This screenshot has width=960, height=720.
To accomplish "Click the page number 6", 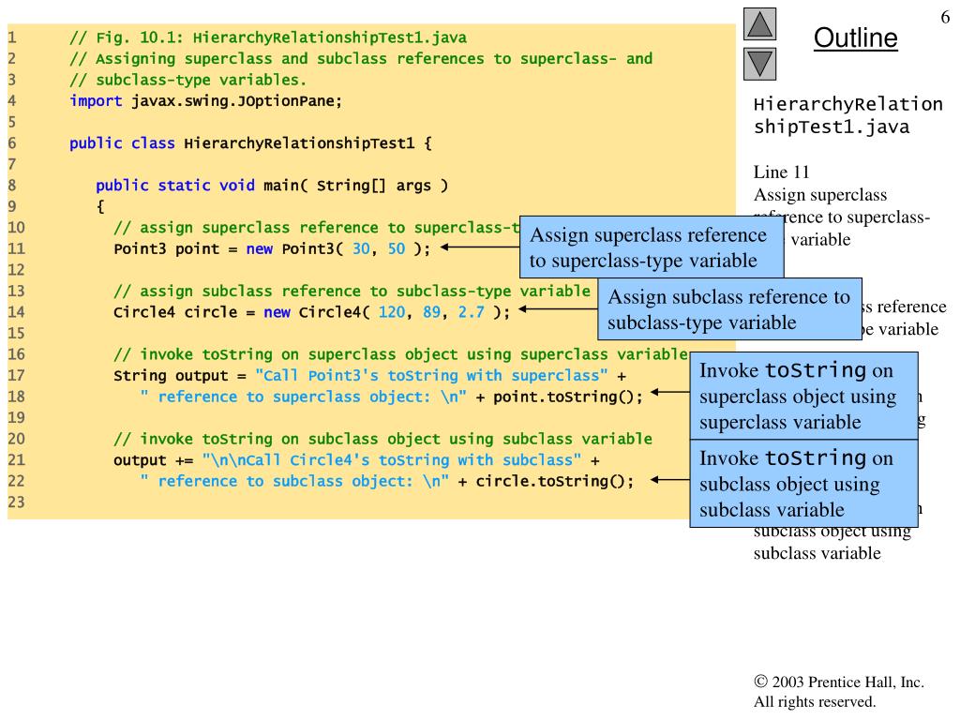I will [945, 17].
